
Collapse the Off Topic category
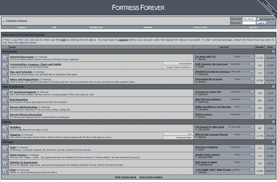click(273, 142)
